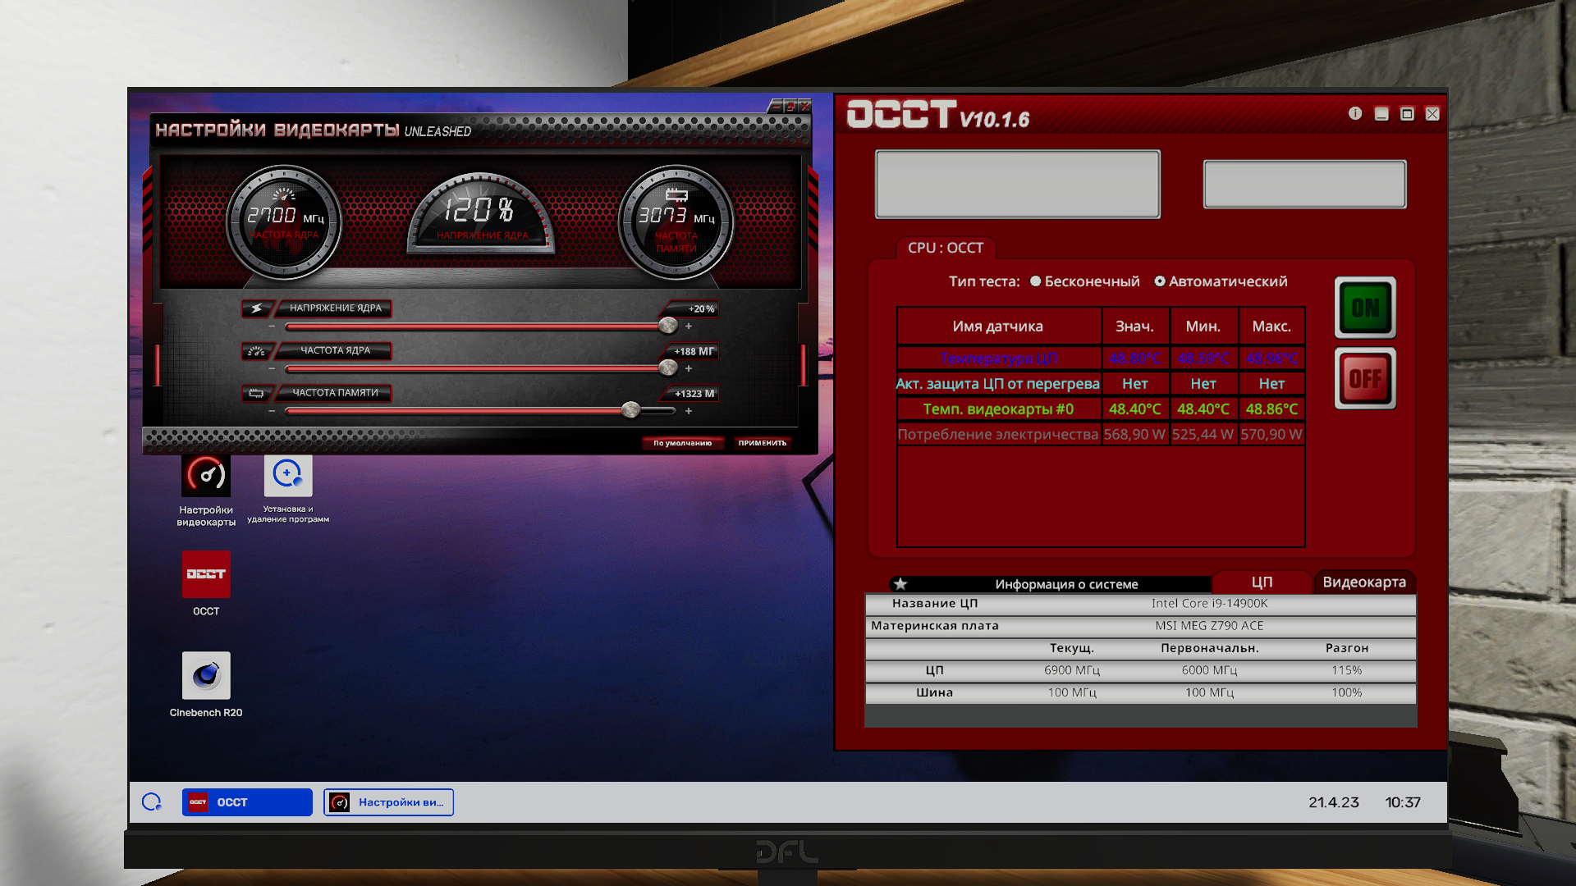Click the +188 core clock offset value
The image size is (1576, 886).
pyautogui.click(x=694, y=351)
